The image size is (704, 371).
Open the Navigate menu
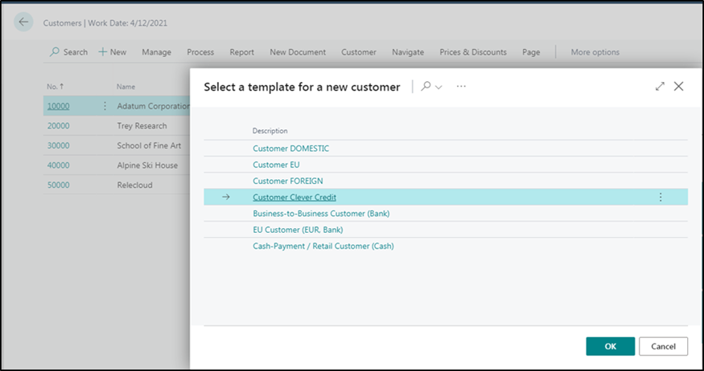[408, 52]
